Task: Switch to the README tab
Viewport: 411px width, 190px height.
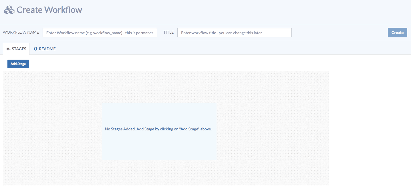Action: click(x=45, y=48)
